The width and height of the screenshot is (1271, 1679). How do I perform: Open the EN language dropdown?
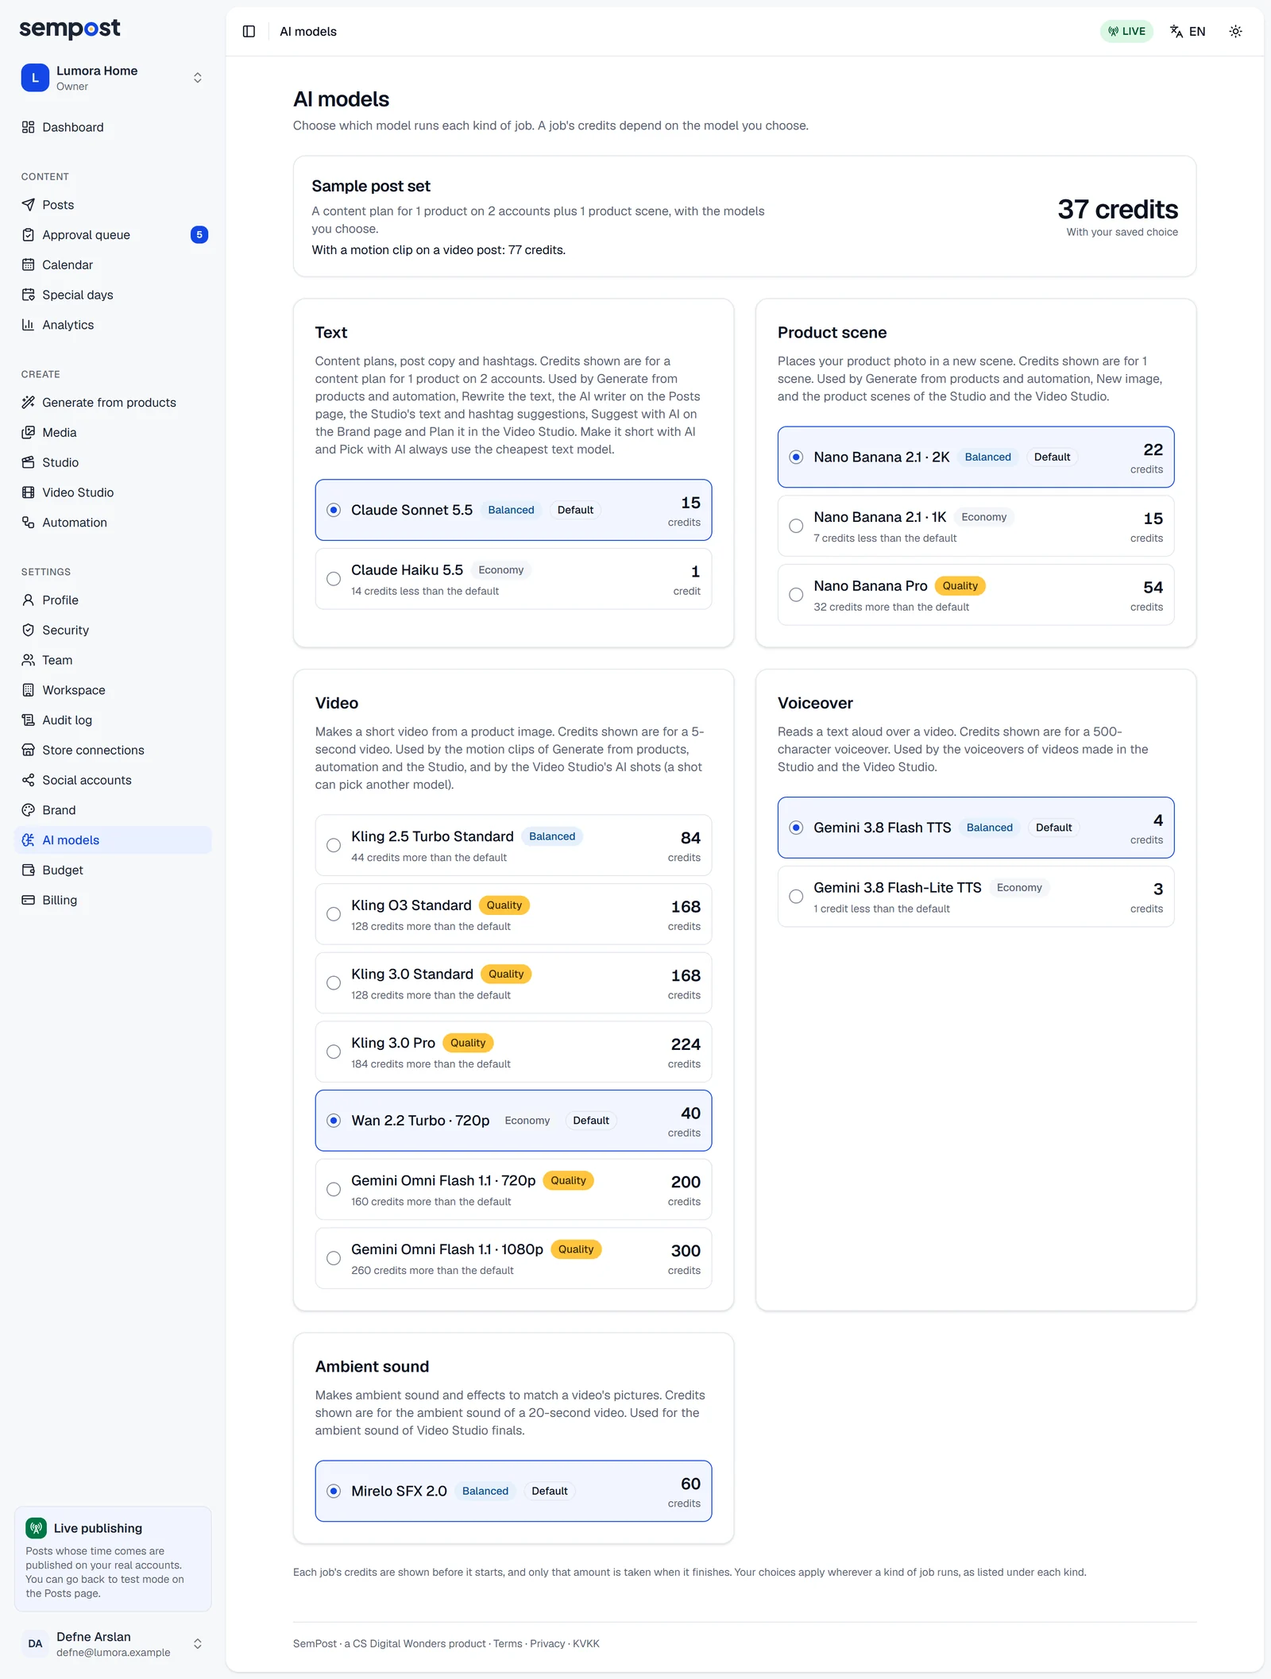point(1188,32)
